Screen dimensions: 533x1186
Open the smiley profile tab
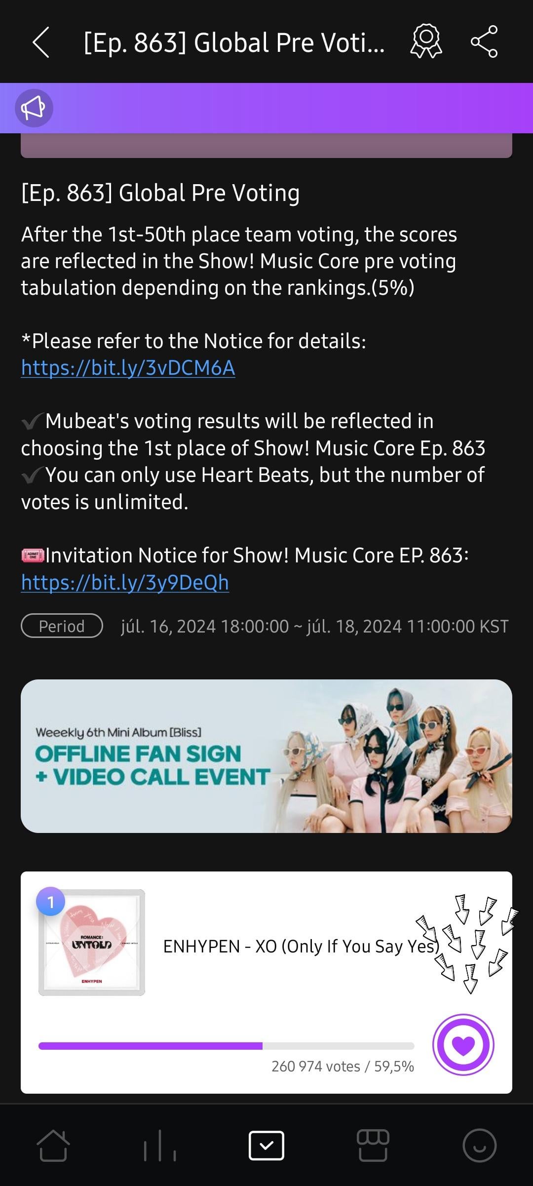coord(479,1145)
